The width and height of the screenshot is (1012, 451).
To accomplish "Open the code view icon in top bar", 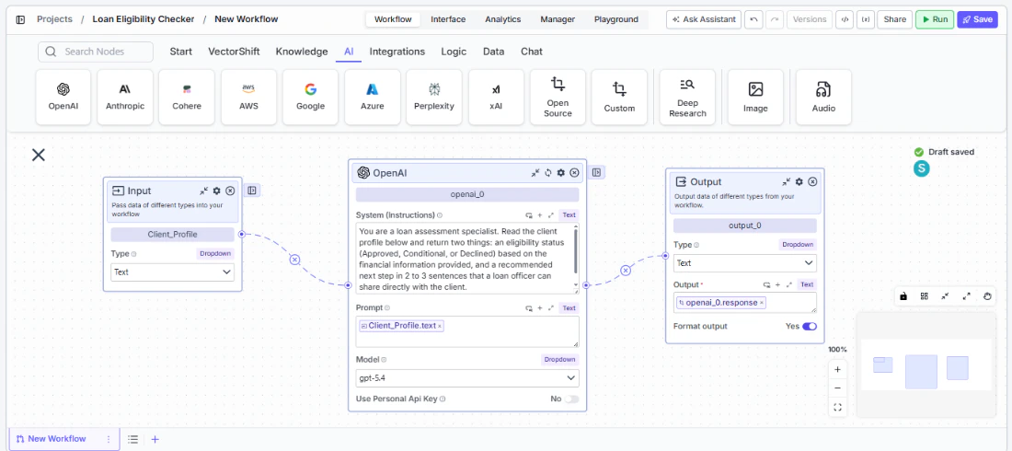I will point(844,19).
